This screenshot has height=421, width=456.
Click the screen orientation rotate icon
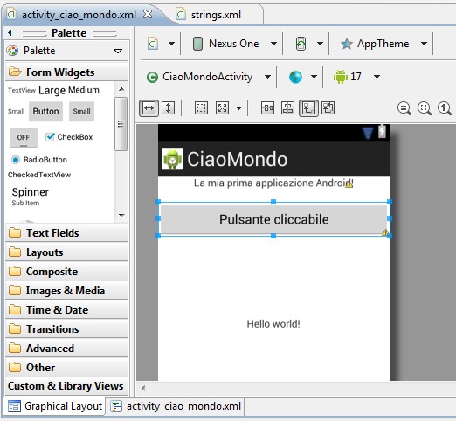coord(301,44)
